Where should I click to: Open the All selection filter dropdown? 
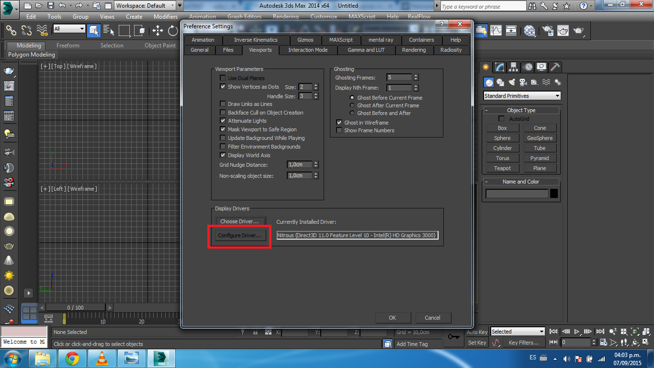pos(69,29)
